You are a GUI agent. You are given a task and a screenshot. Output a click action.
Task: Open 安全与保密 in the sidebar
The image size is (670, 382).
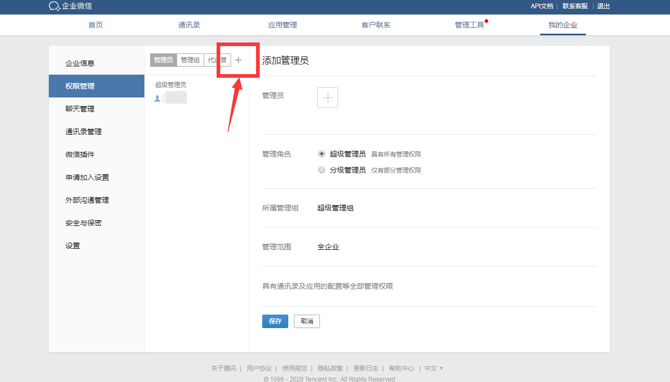(97, 223)
